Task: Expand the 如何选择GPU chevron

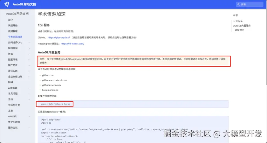Action: coord(29,43)
